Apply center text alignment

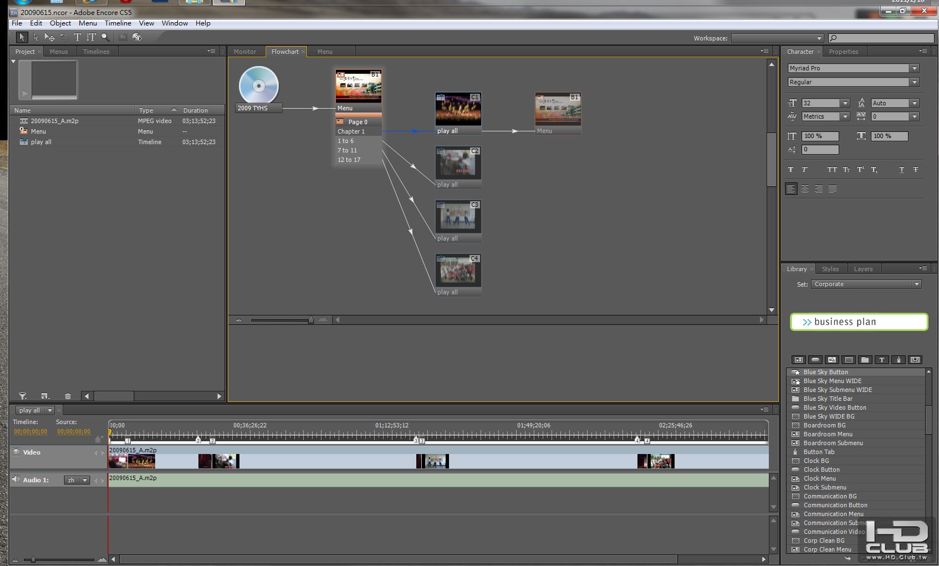coord(804,189)
